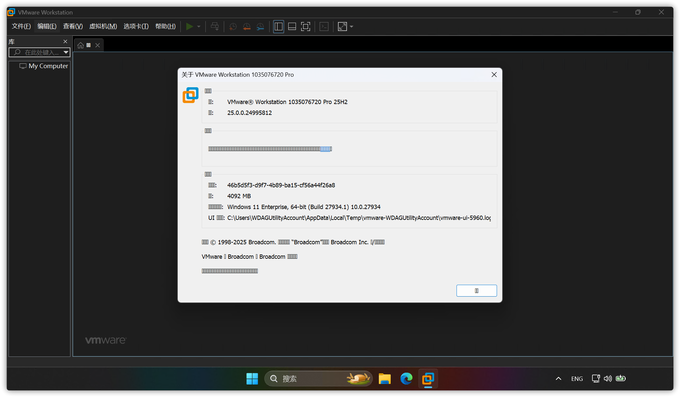Open the 帮助(H) menu

coord(165,26)
